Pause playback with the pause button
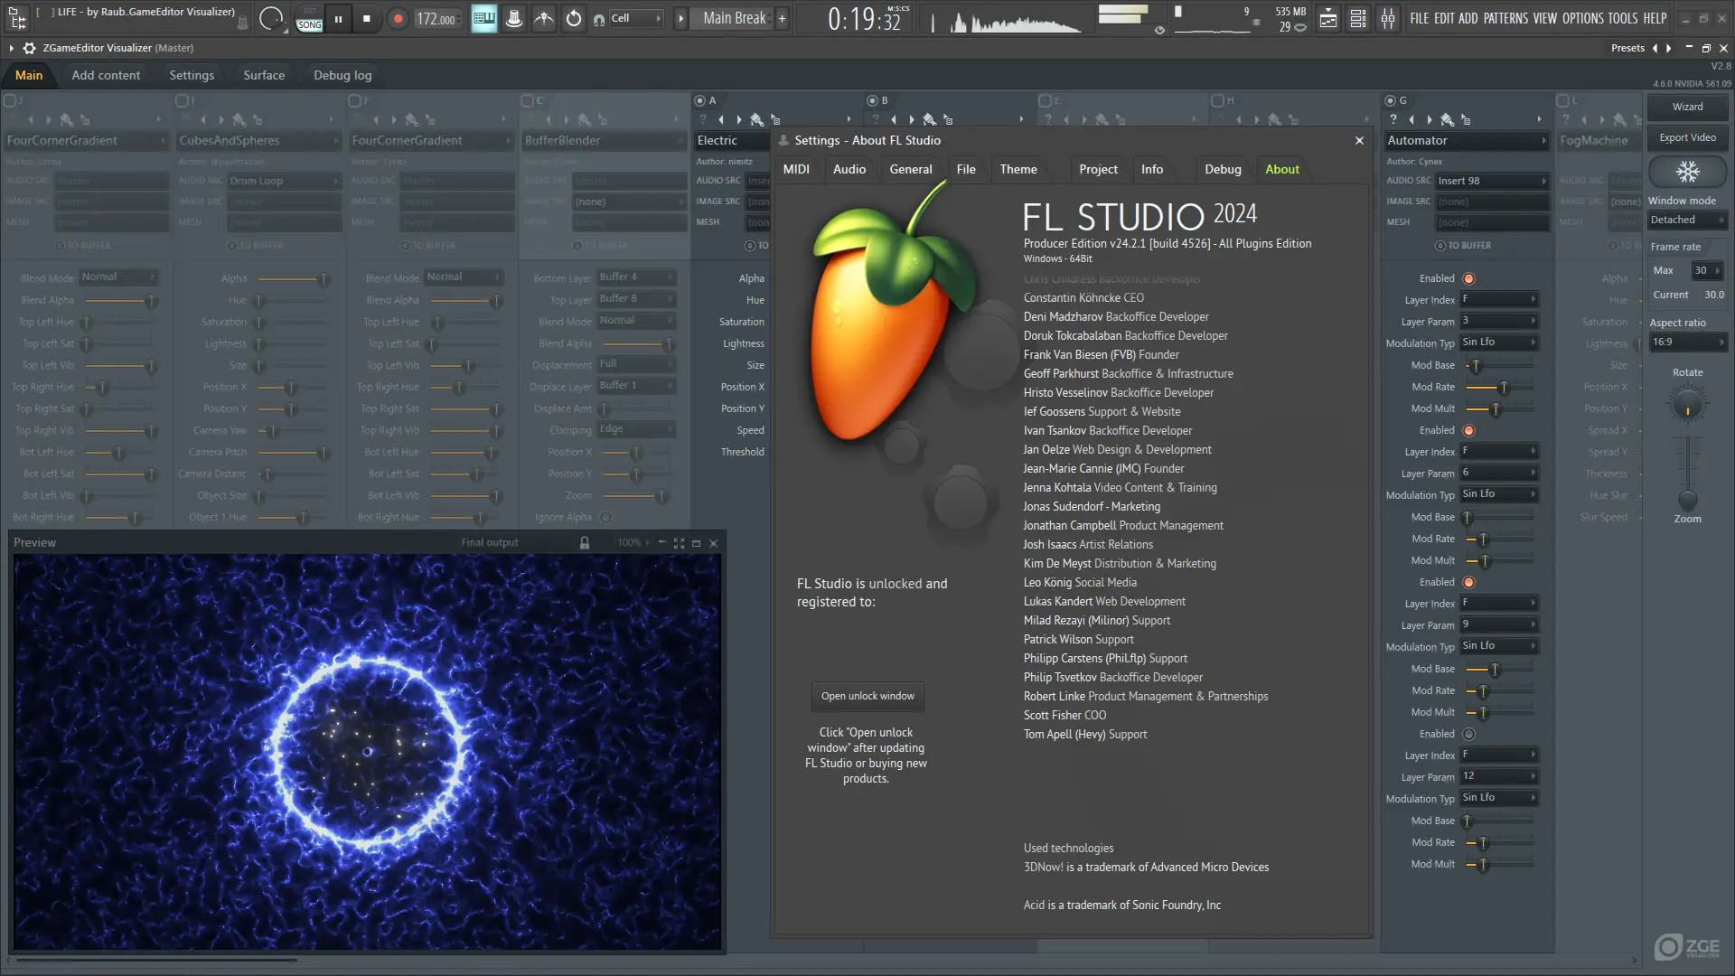Viewport: 1735px width, 976px height. click(338, 18)
